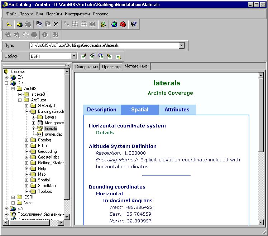Open the Путь path dropdown arrow
Viewport: 268px width, 236px height.
point(182,45)
